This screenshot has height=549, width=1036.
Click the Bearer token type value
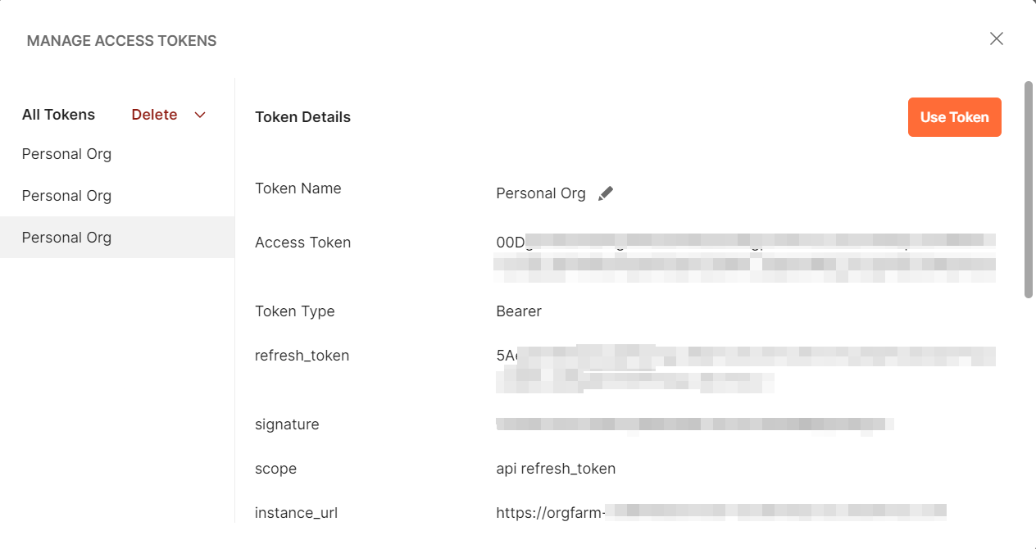click(519, 311)
